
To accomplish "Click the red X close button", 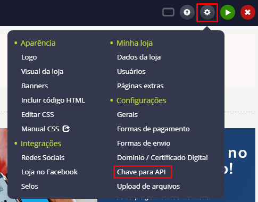I will (x=247, y=12).
